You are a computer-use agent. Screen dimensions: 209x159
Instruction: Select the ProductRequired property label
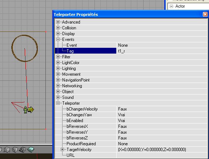81,144
